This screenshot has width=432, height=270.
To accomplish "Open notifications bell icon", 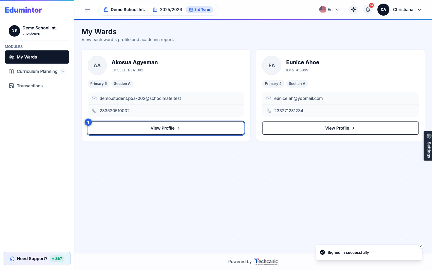I will (368, 10).
